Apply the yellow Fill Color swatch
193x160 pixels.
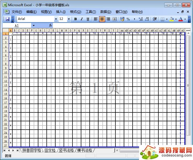(x=172, y=19)
